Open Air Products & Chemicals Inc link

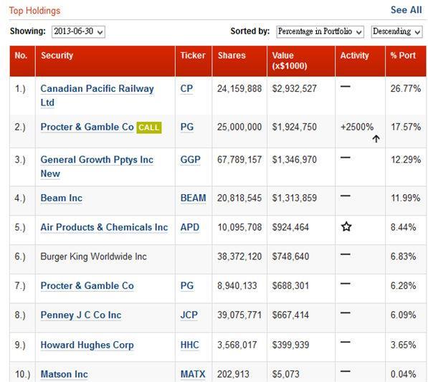point(104,227)
